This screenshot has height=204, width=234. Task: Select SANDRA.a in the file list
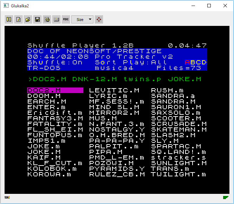click(x=173, y=96)
